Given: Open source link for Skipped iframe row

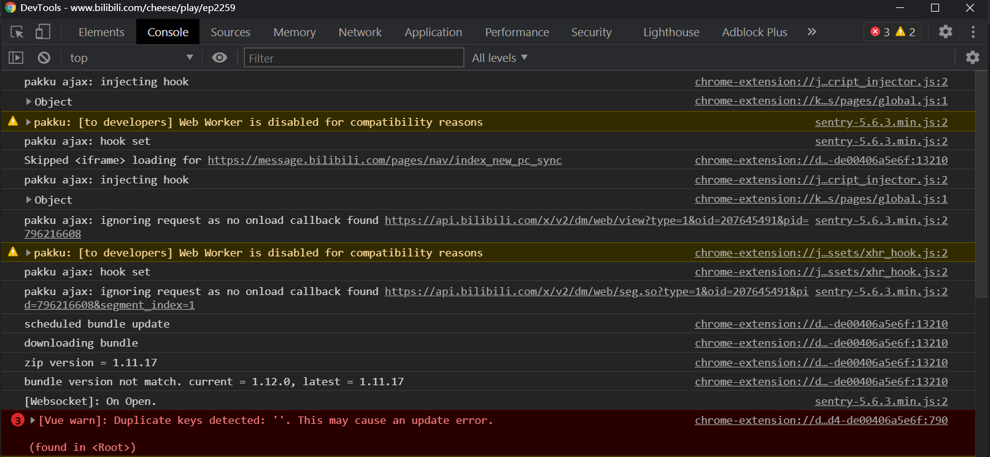Looking at the screenshot, I should tap(821, 160).
